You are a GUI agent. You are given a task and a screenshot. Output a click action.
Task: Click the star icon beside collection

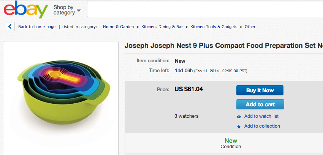(239, 127)
